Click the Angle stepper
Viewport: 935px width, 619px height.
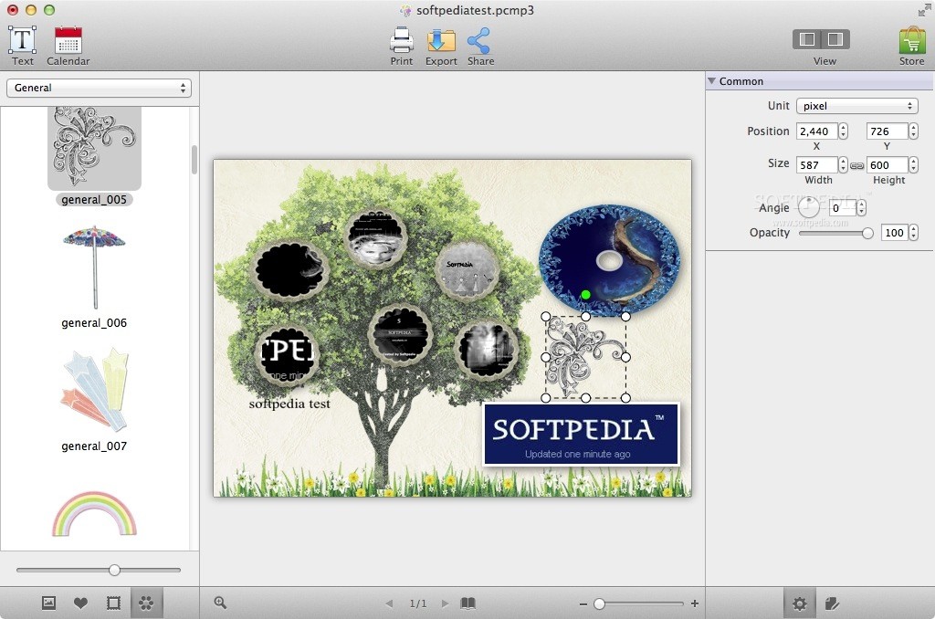[861, 207]
